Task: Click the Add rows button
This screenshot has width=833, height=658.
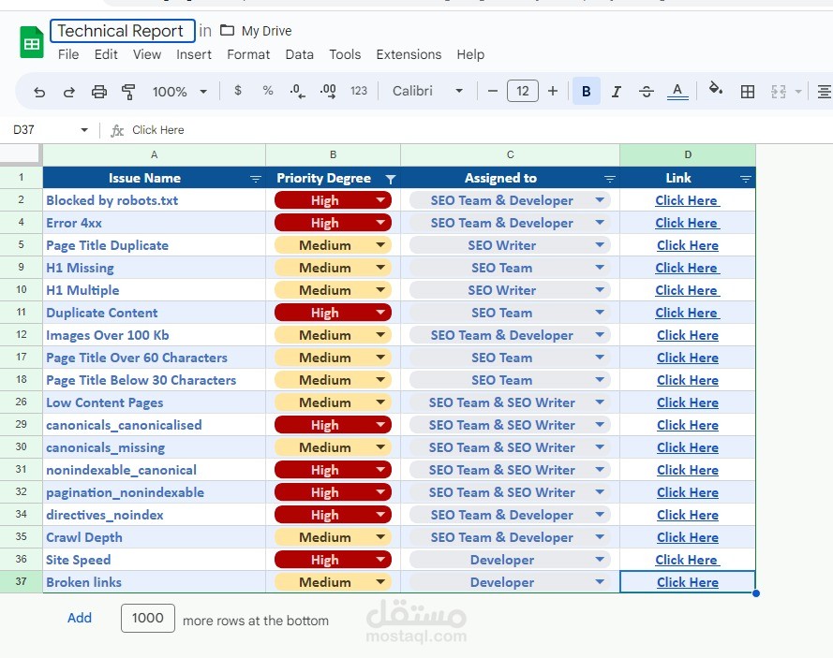Action: click(79, 618)
